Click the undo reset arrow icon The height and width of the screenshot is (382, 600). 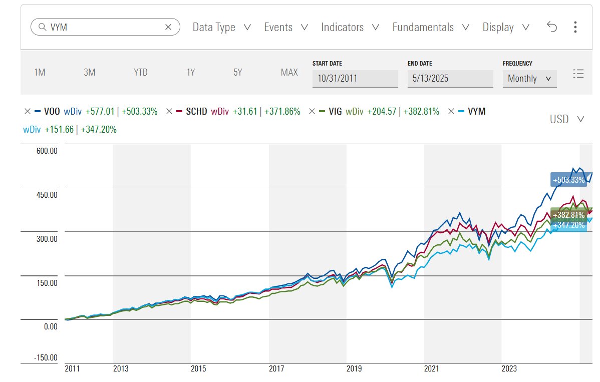[x=551, y=27]
